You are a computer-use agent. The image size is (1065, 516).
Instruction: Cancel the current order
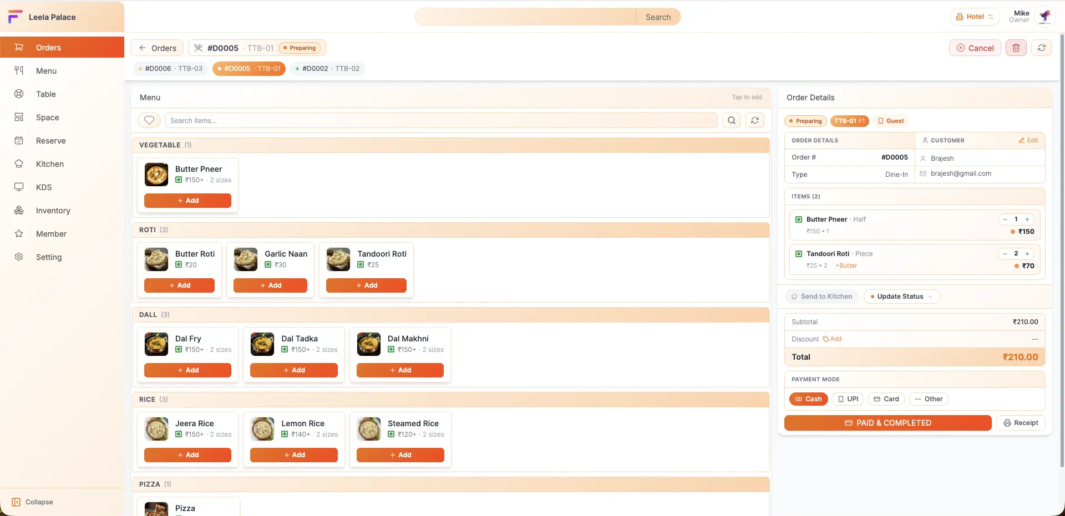(x=975, y=48)
